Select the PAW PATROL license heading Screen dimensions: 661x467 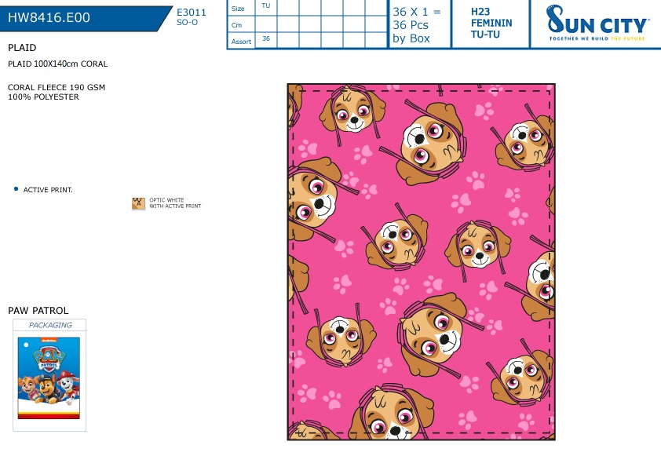pyautogui.click(x=38, y=311)
